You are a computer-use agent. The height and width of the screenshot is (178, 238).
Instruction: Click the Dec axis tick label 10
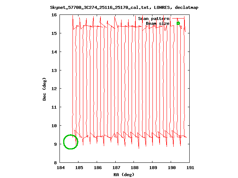[x=54, y=126]
